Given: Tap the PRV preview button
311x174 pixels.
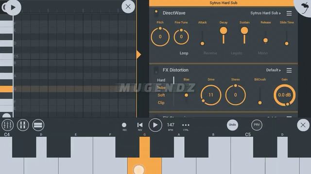Looking at the screenshot, I should (257, 125).
